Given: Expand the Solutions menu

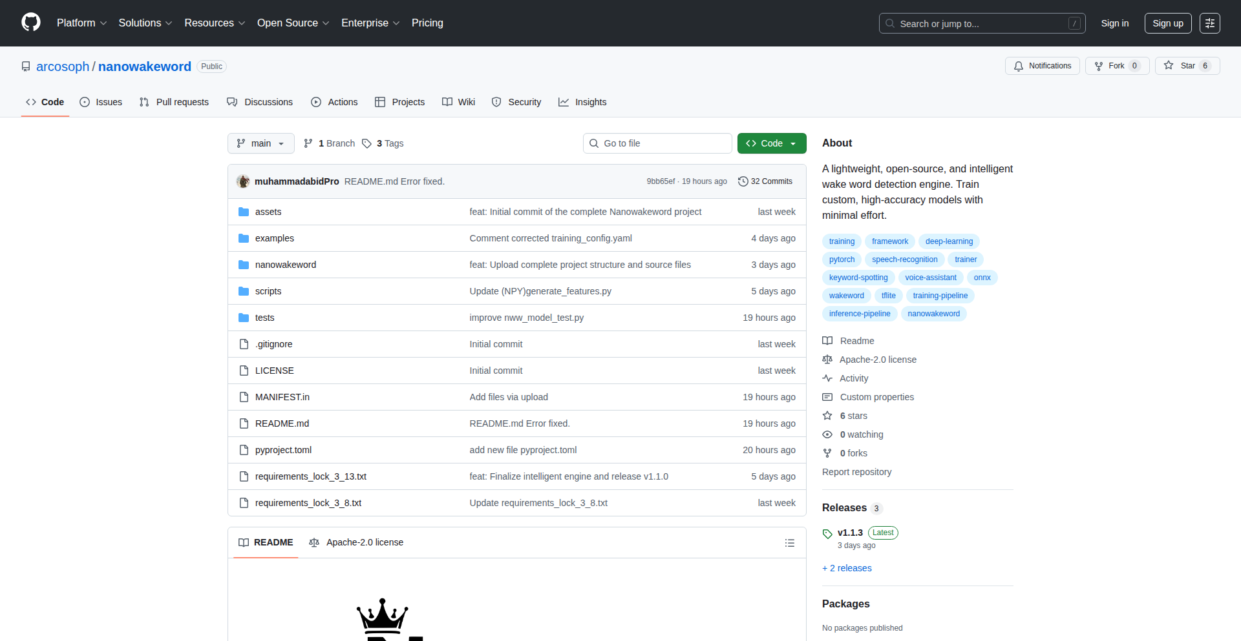Looking at the screenshot, I should 145,23.
